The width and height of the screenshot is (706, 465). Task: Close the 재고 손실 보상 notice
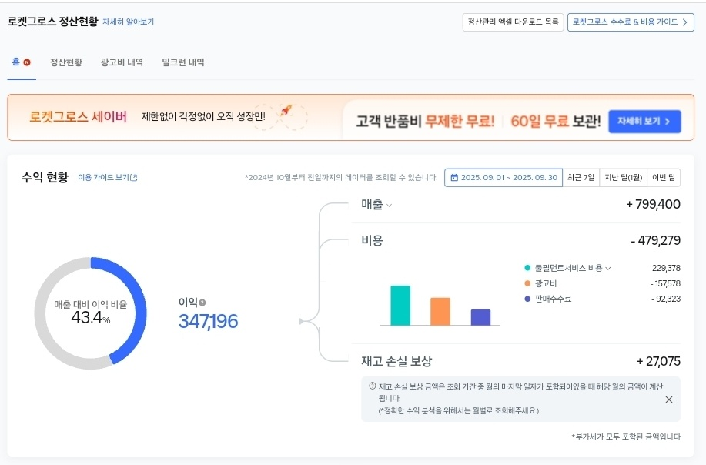(668, 400)
